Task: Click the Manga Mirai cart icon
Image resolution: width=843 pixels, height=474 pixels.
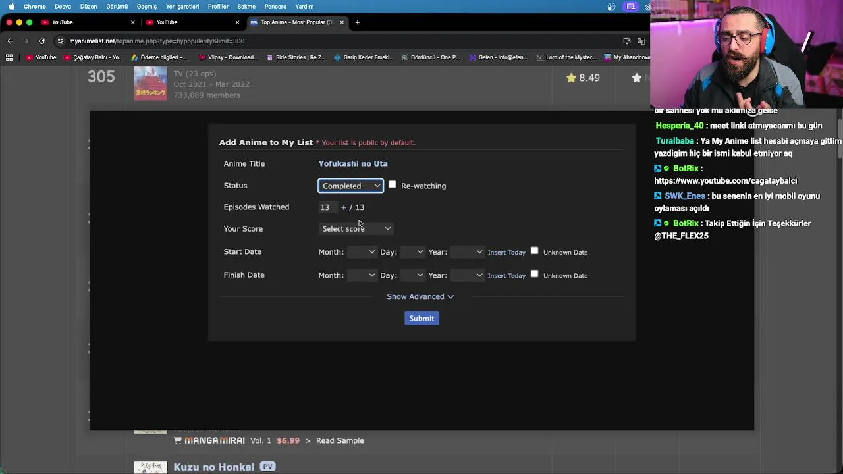Action: point(178,440)
